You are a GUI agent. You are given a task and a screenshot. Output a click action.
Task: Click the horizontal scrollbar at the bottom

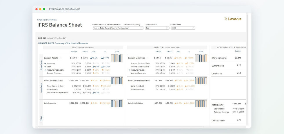coord(121,127)
